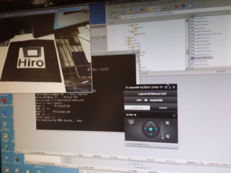Click the Hiro marker video preview window

coord(45,50)
